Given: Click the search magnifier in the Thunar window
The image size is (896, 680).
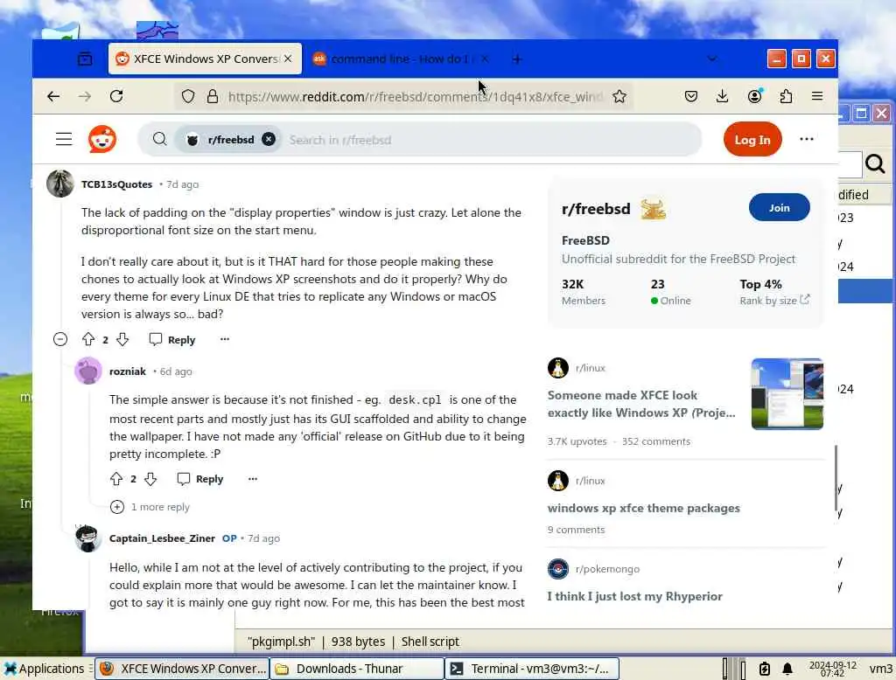Looking at the screenshot, I should [x=875, y=163].
